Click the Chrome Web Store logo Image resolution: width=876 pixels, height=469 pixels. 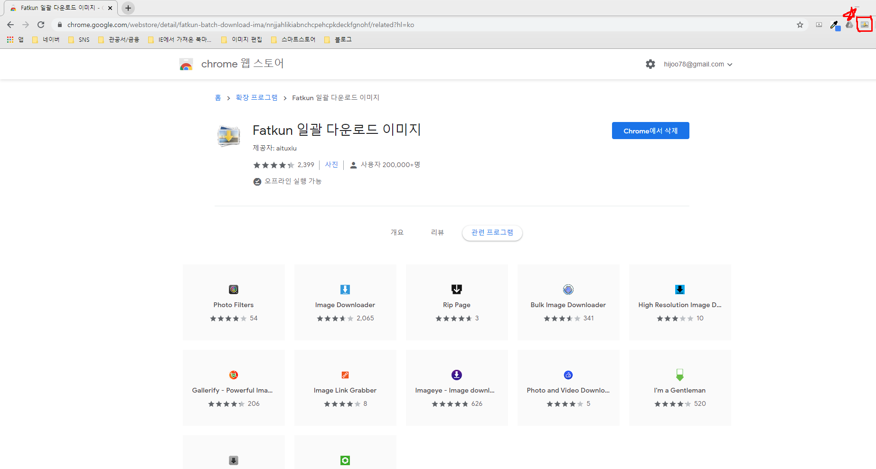pyautogui.click(x=186, y=64)
